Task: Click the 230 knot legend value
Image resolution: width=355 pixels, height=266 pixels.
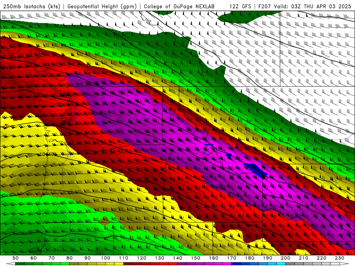Action: point(339,258)
